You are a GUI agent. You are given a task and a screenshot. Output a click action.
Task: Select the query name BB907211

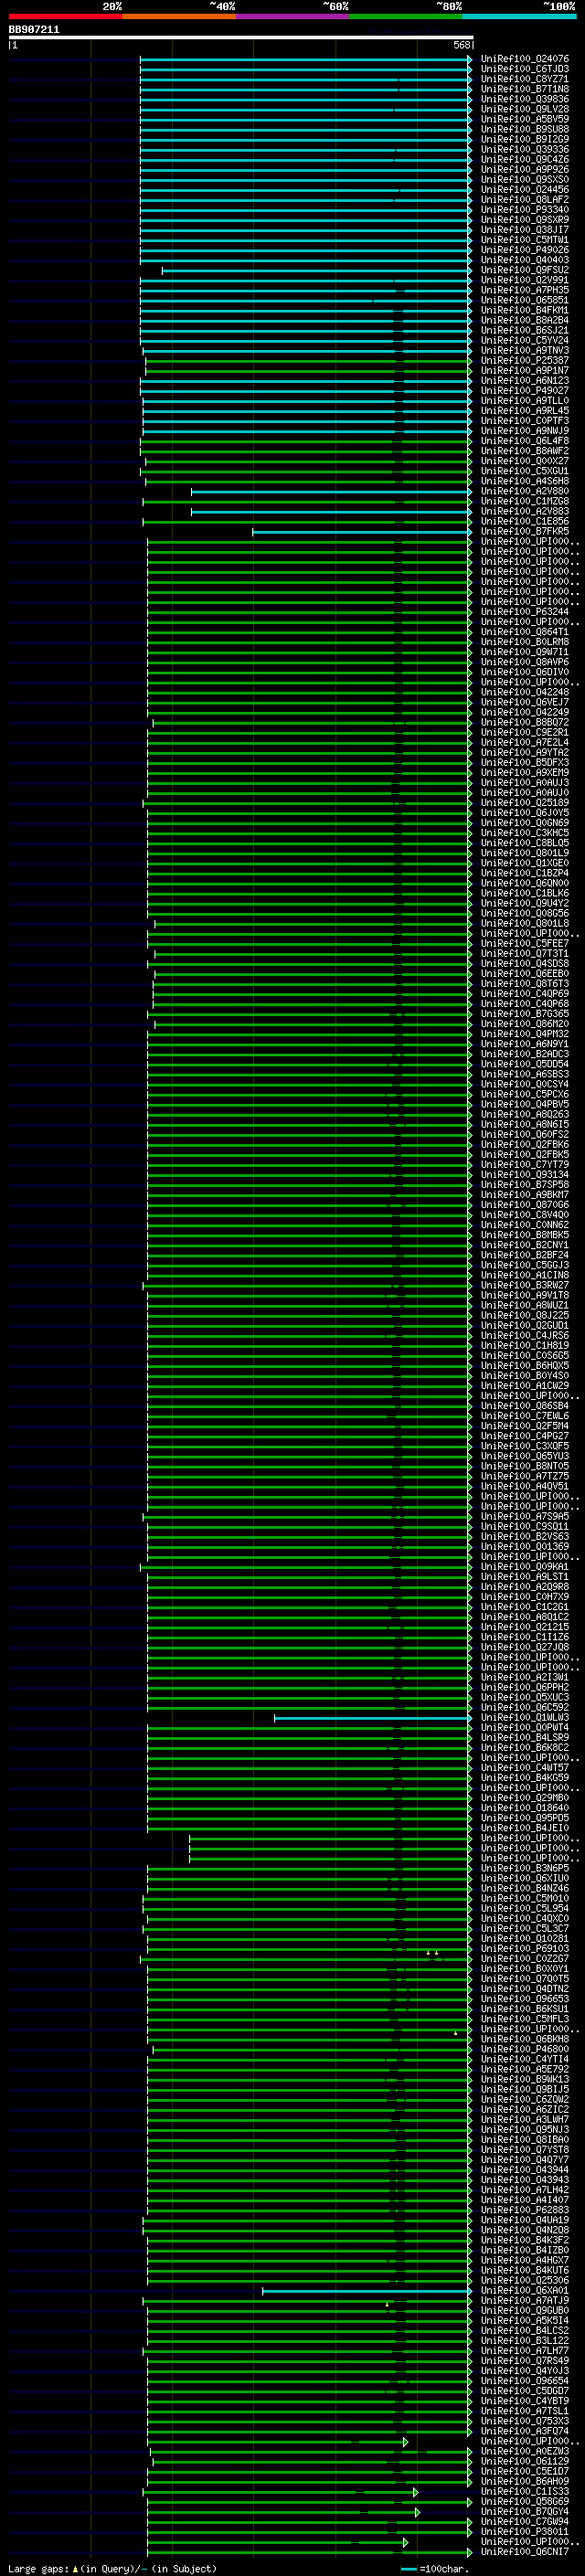34,30
